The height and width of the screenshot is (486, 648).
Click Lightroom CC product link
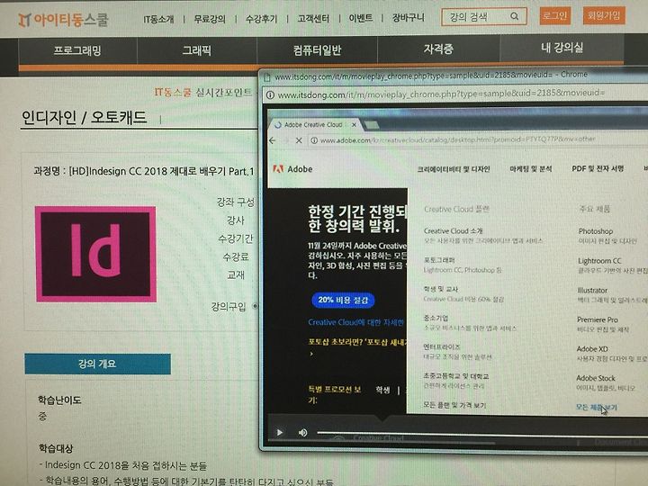click(x=599, y=261)
